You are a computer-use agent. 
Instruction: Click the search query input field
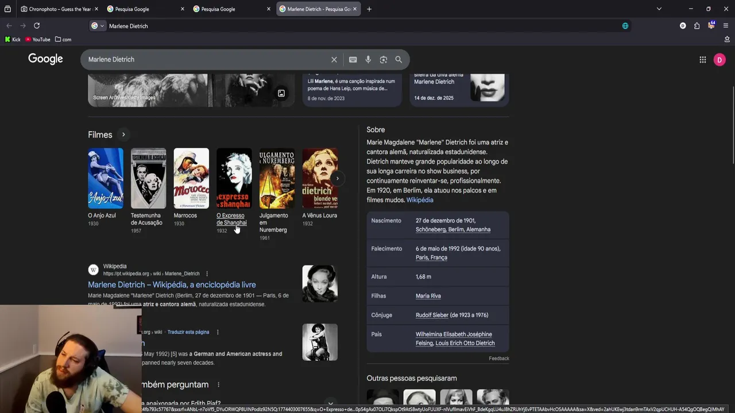click(207, 60)
